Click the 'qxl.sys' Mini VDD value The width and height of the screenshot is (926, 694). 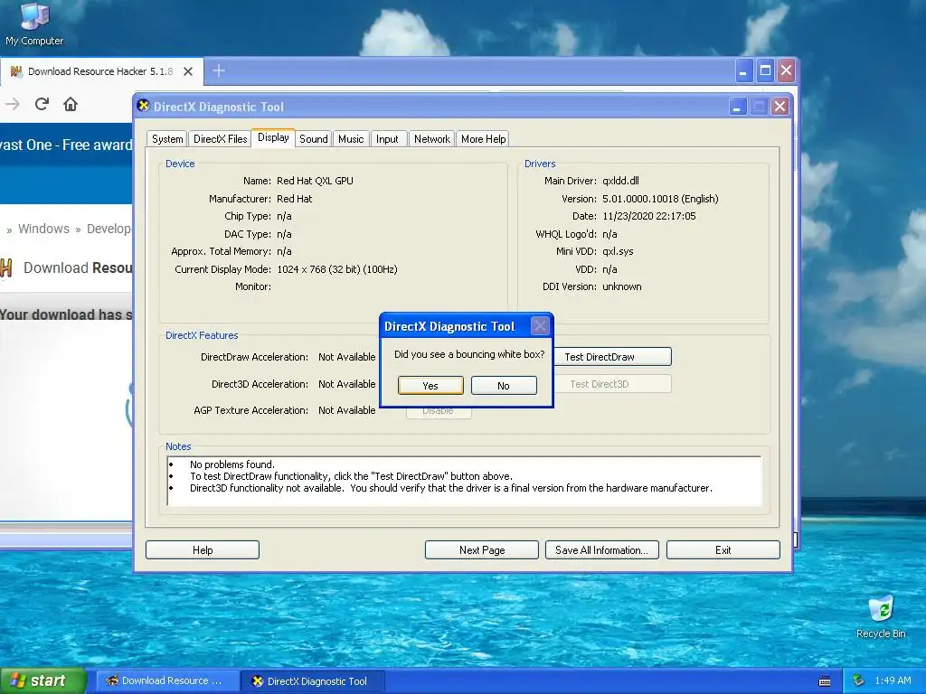618,251
